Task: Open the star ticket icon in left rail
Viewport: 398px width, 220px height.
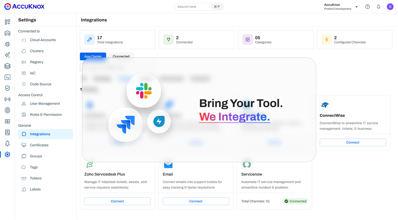Action: [8, 121]
